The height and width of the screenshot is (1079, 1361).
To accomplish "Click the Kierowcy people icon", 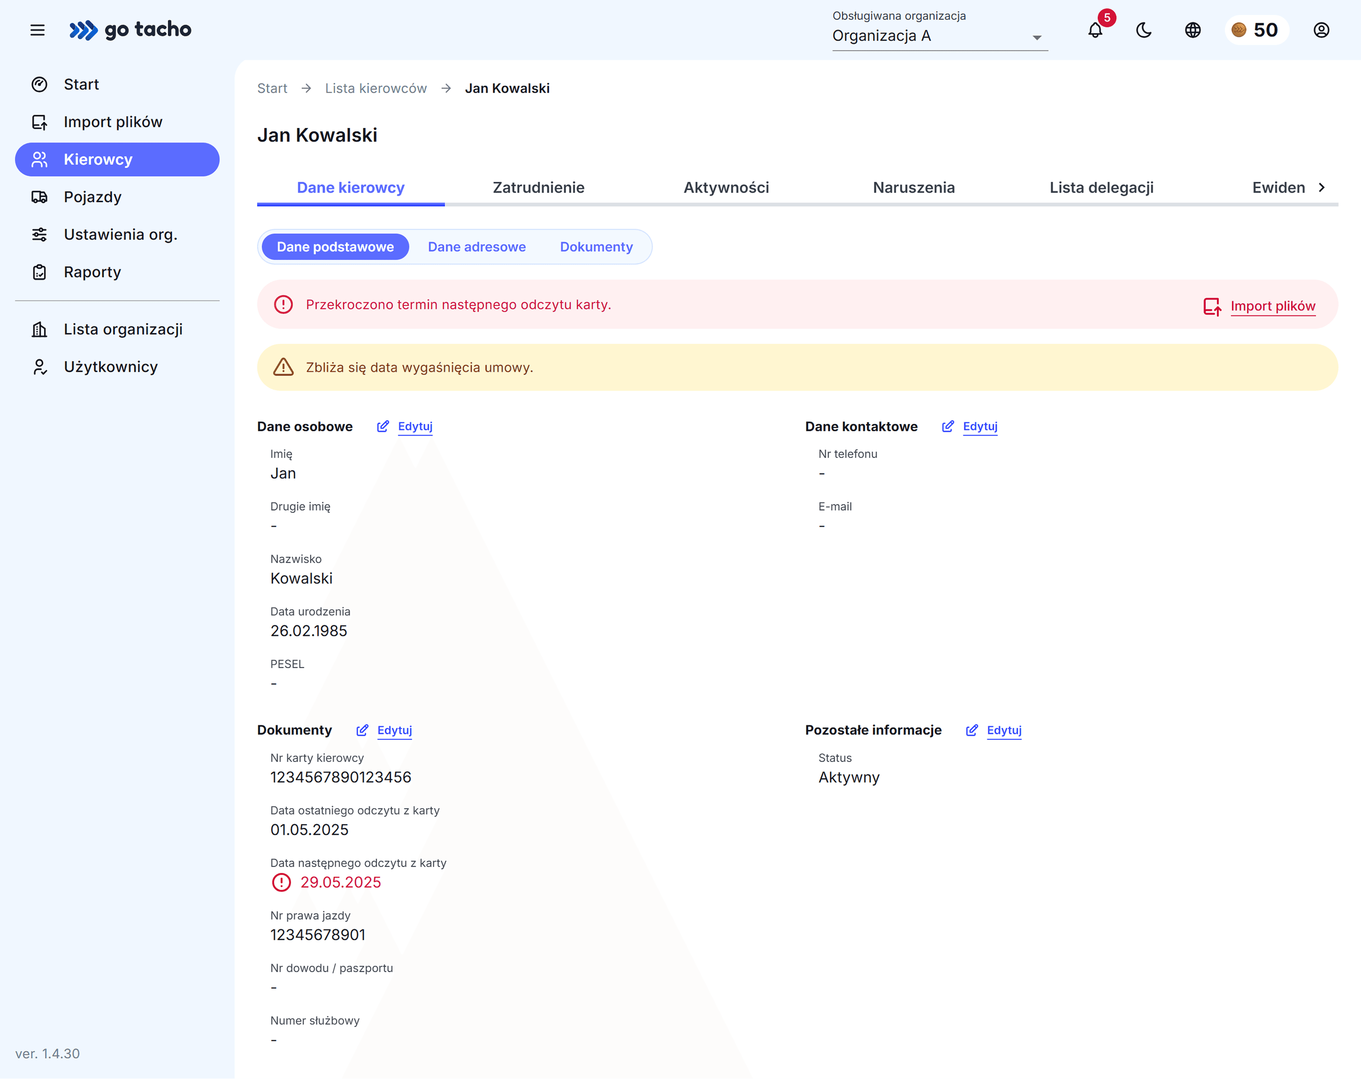I will point(39,160).
